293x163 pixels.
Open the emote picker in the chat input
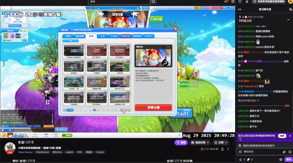point(290,152)
